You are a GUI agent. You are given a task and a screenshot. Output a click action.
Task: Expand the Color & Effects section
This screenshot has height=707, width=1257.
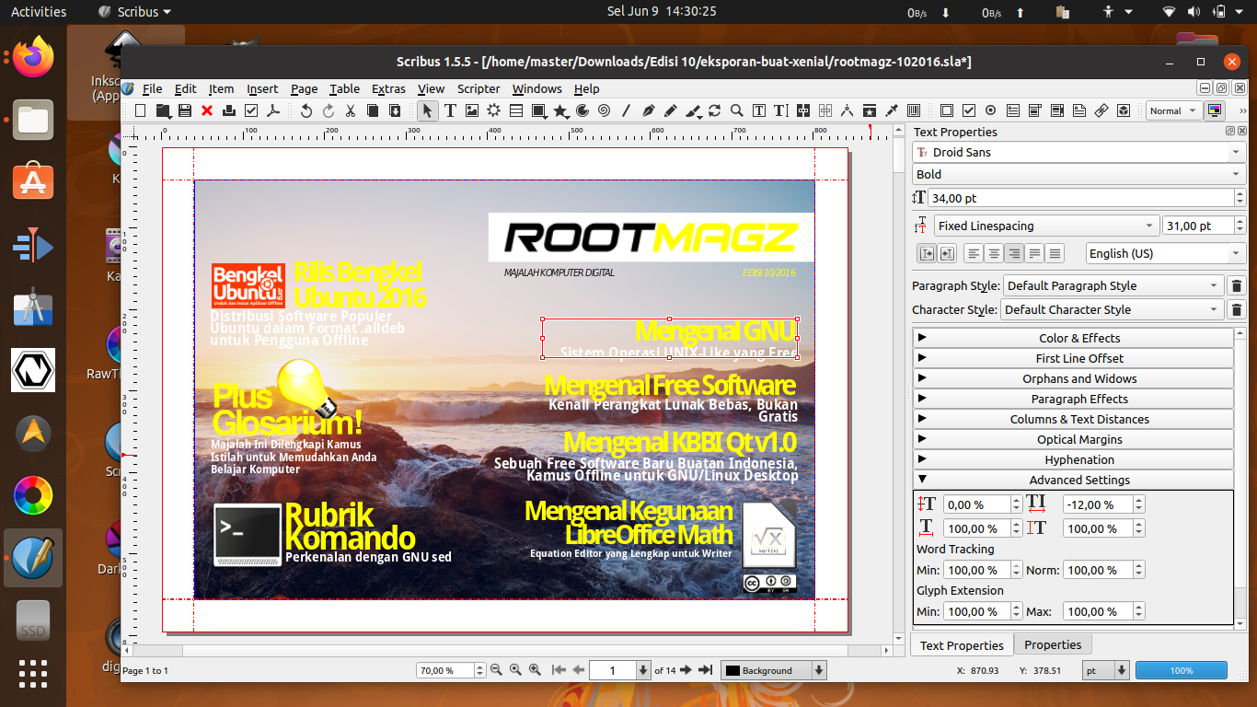1073,338
